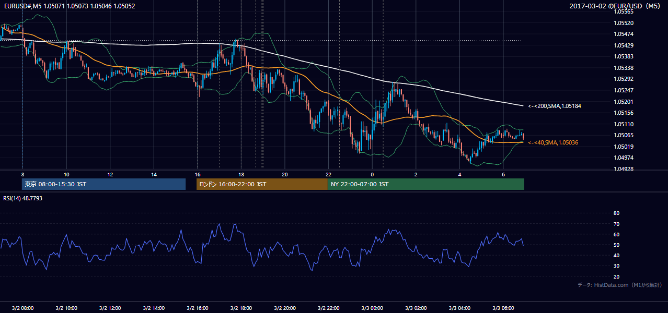Image resolution: width=668 pixels, height=313 pixels.
Task: Click the 3/2 16:00 time label
Action: (x=197, y=308)
